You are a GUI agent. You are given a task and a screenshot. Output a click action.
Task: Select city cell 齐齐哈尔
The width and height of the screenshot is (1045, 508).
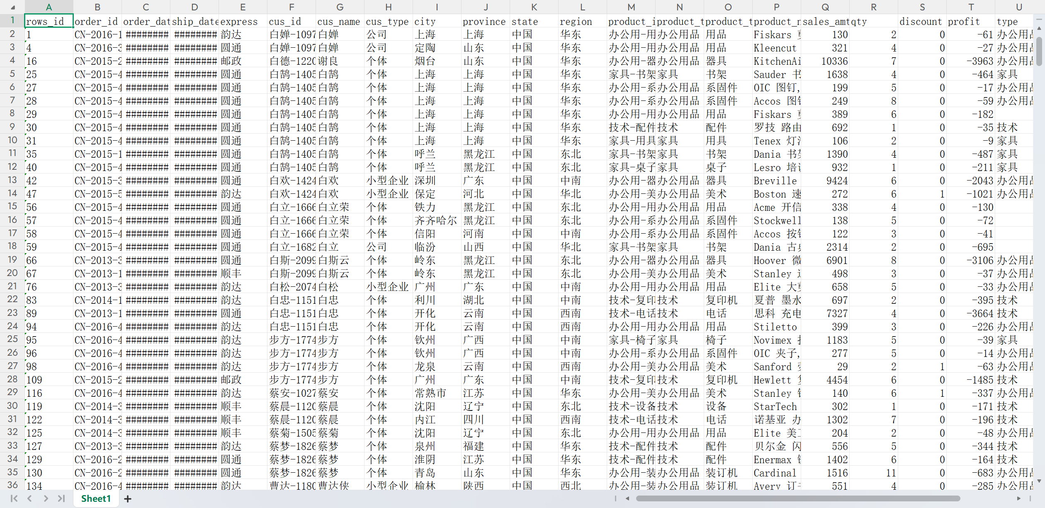[437, 220]
